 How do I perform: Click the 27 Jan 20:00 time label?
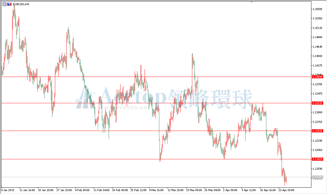click(x=64, y=190)
